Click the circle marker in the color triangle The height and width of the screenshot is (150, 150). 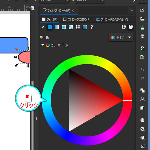[x=96, y=116]
